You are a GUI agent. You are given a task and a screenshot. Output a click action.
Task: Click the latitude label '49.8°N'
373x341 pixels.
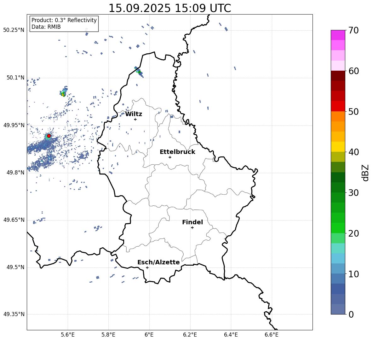tap(15, 173)
